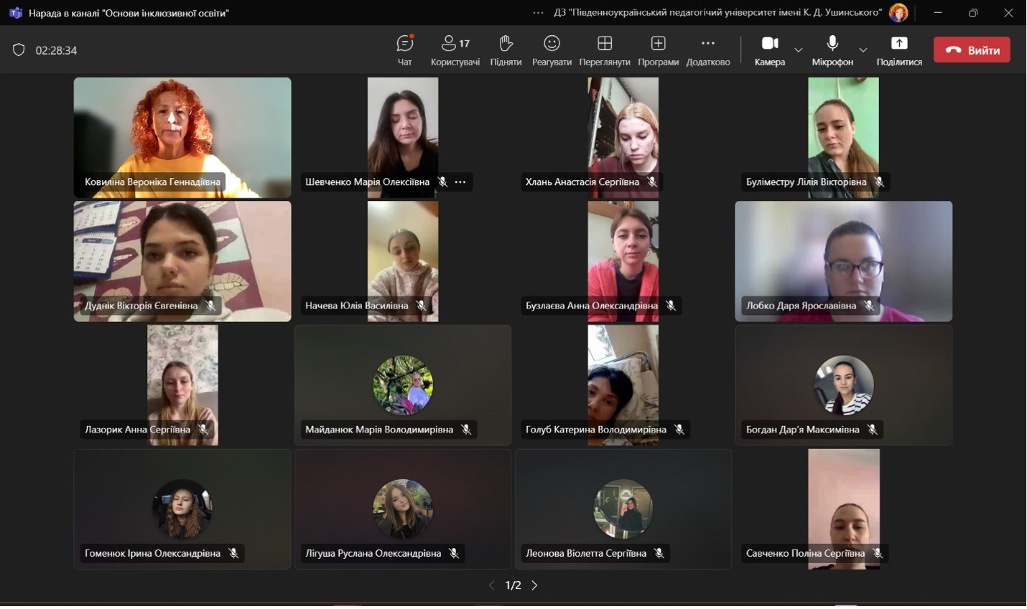Click muted mic icon of Хлань Анастасія Сергіївна
1027x609 pixels.
(652, 182)
